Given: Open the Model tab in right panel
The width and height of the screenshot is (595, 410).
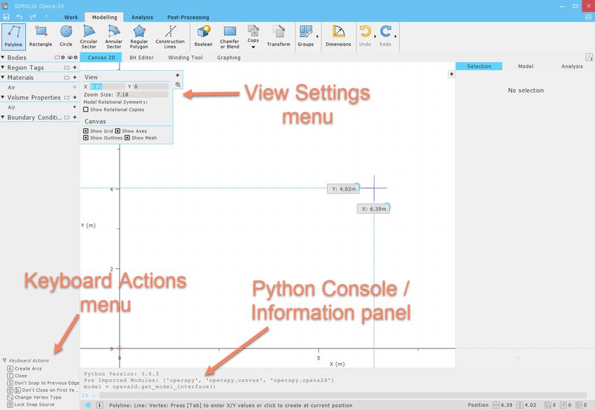Looking at the screenshot, I should coord(526,66).
